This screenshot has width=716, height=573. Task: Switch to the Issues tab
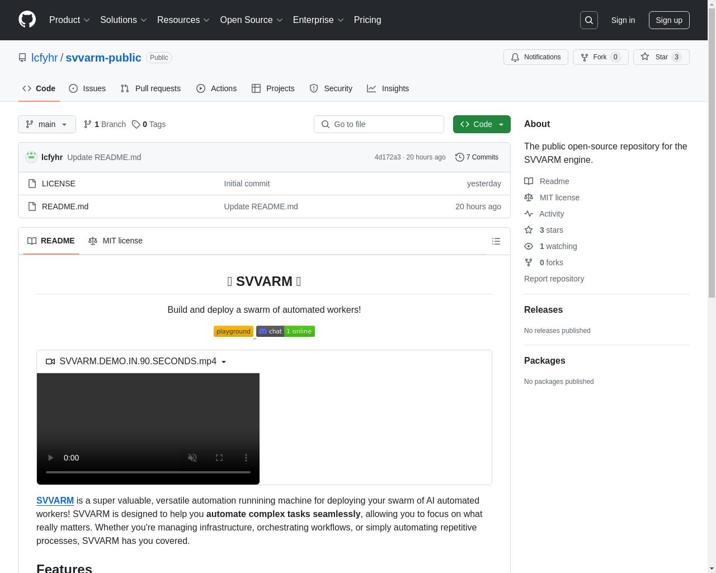pos(87,88)
